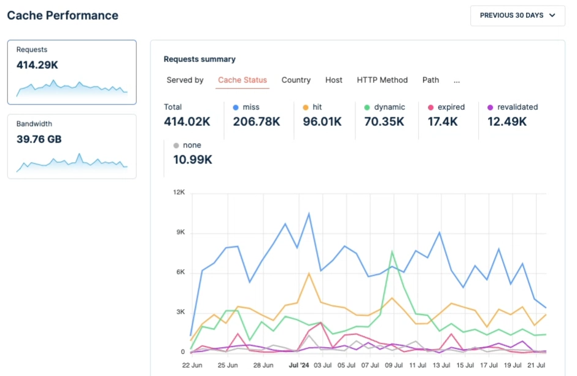Click the revalidated value 12.49K
This screenshot has height=376, width=577.
point(507,122)
